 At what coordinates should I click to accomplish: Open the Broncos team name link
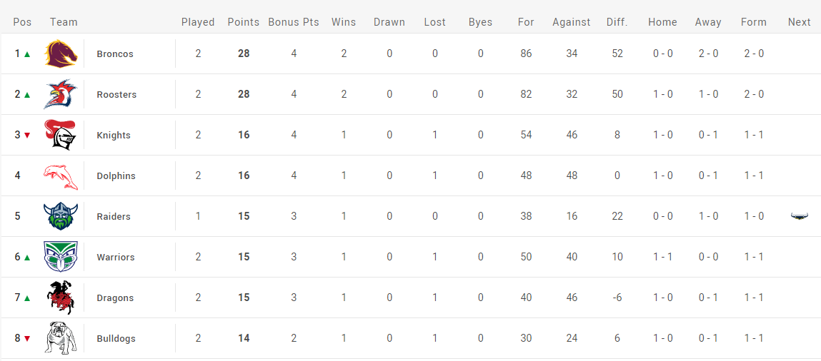coord(115,54)
